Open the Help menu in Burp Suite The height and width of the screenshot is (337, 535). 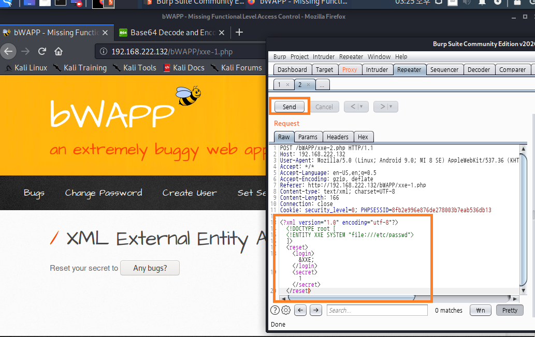coord(401,56)
